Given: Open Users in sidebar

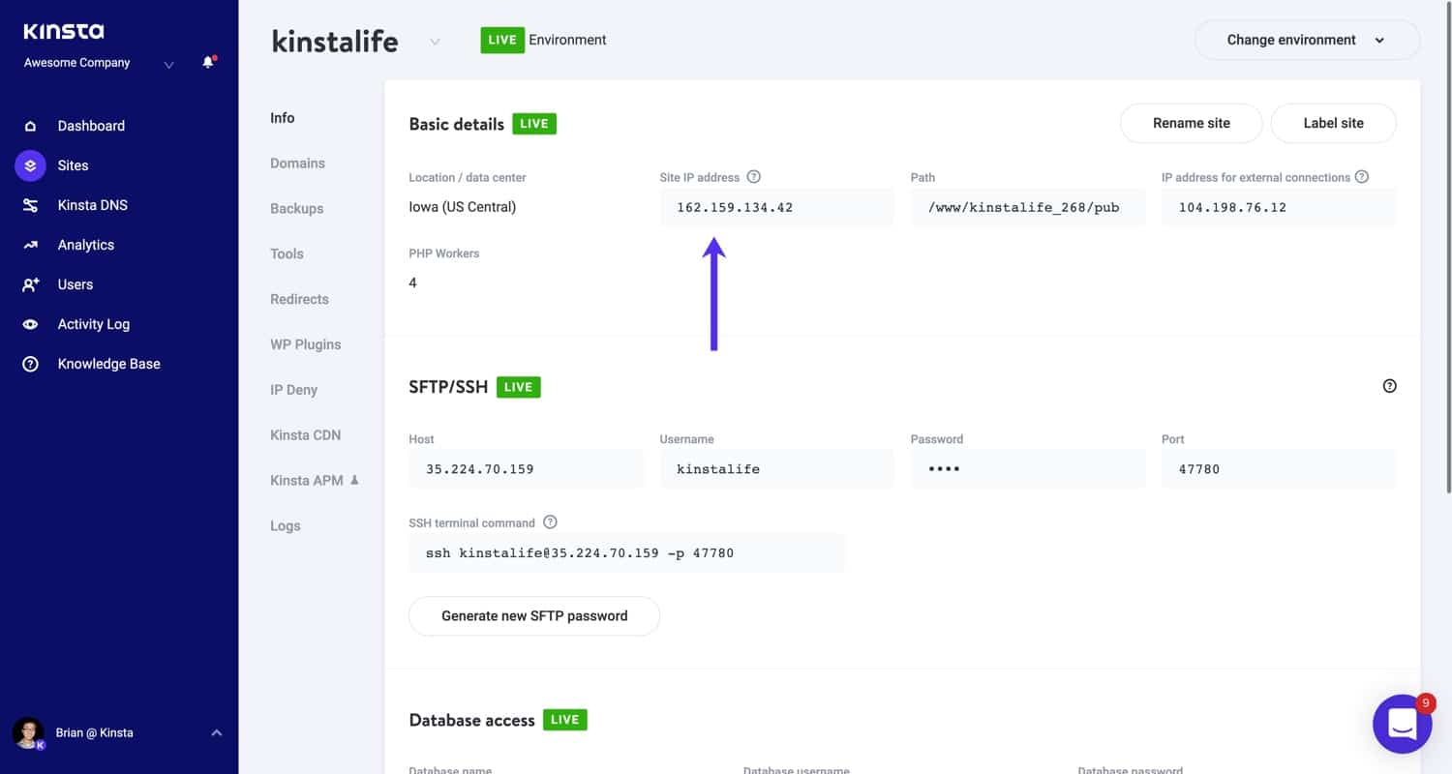Looking at the screenshot, I should point(75,284).
